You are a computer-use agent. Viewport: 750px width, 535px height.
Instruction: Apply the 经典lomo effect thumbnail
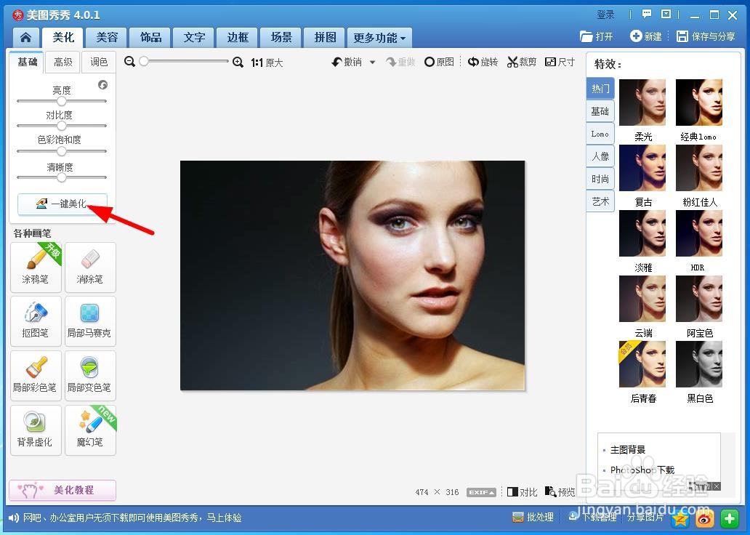pos(699,102)
